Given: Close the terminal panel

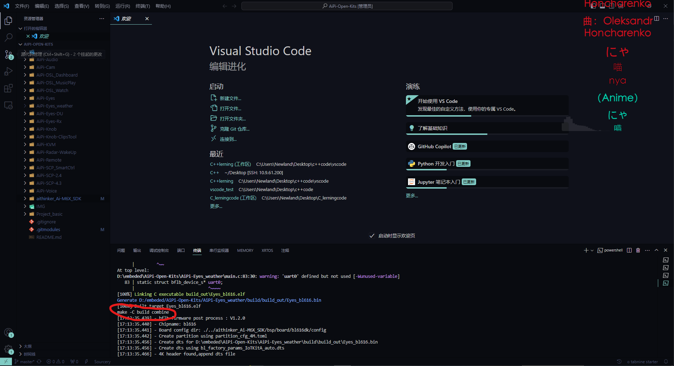Looking at the screenshot, I should tap(666, 250).
